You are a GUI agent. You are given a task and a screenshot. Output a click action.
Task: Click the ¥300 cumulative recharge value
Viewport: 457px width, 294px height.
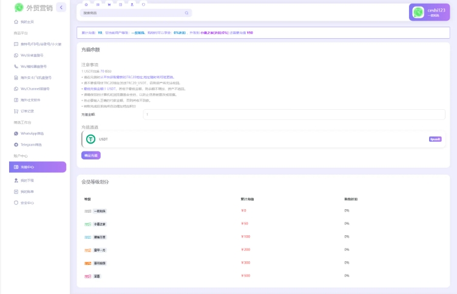coord(246,262)
